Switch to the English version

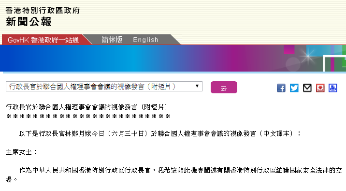pyautogui.click(x=145, y=40)
